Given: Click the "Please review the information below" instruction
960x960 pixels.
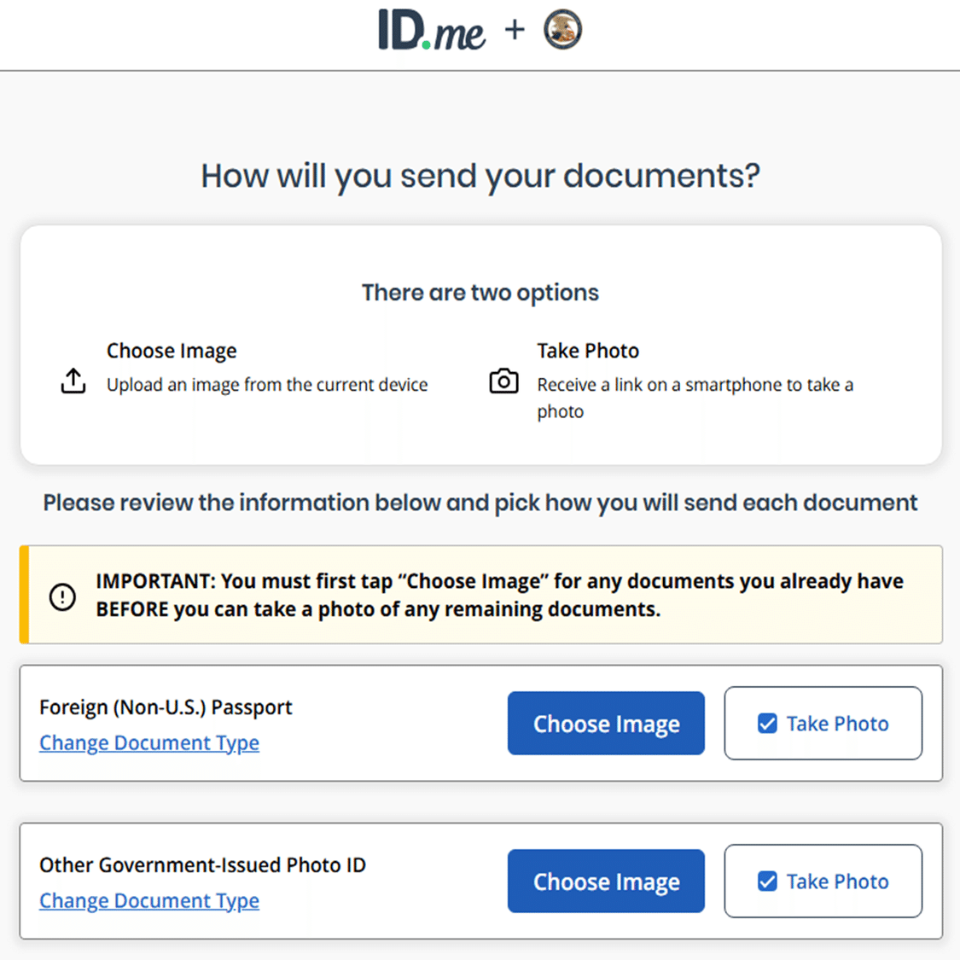Looking at the screenshot, I should (480, 503).
